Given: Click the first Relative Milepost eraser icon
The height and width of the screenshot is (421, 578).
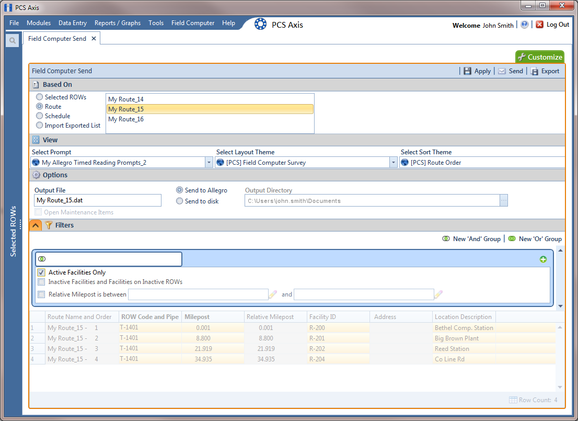Looking at the screenshot, I should pos(273,294).
